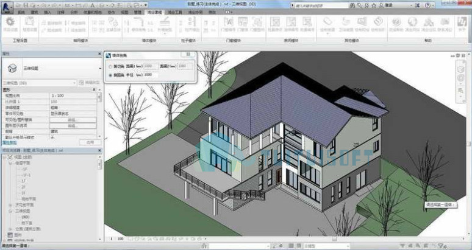Image resolution: width=472 pixels, height=250 pixels.
Task: Click the 编辑类型 edit type button
Action: tap(89, 83)
